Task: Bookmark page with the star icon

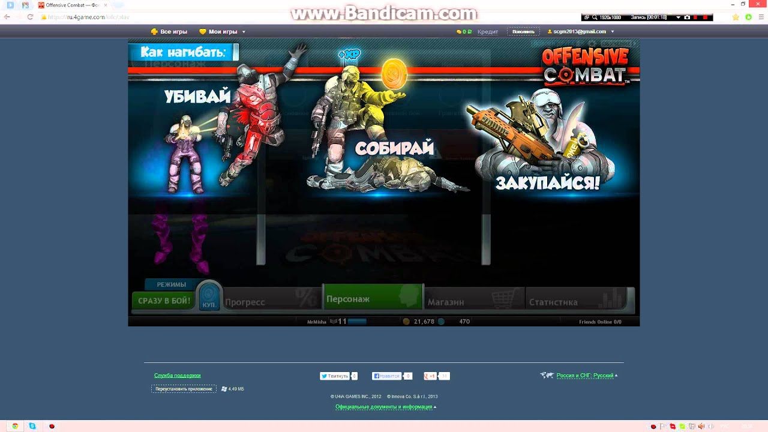Action: (x=736, y=17)
